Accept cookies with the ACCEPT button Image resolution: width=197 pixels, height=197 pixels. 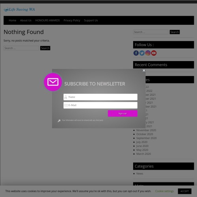(184, 191)
